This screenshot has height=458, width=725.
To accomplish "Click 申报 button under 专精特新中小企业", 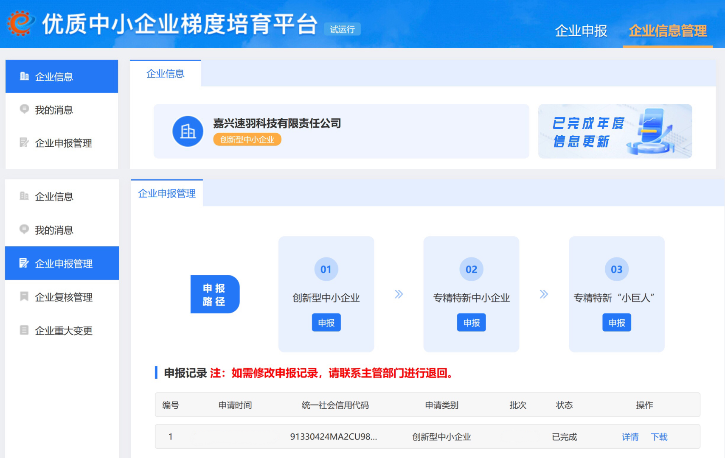I will 471,323.
